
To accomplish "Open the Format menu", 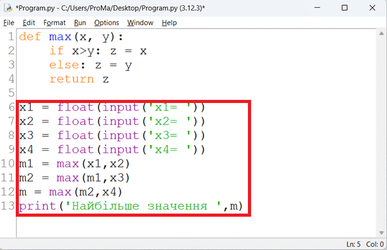I will [54, 23].
